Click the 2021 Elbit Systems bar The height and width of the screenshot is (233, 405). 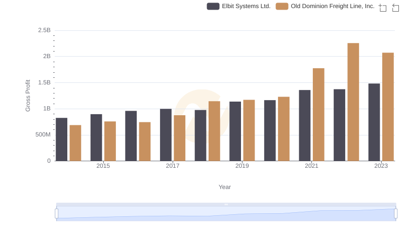[x=305, y=125]
